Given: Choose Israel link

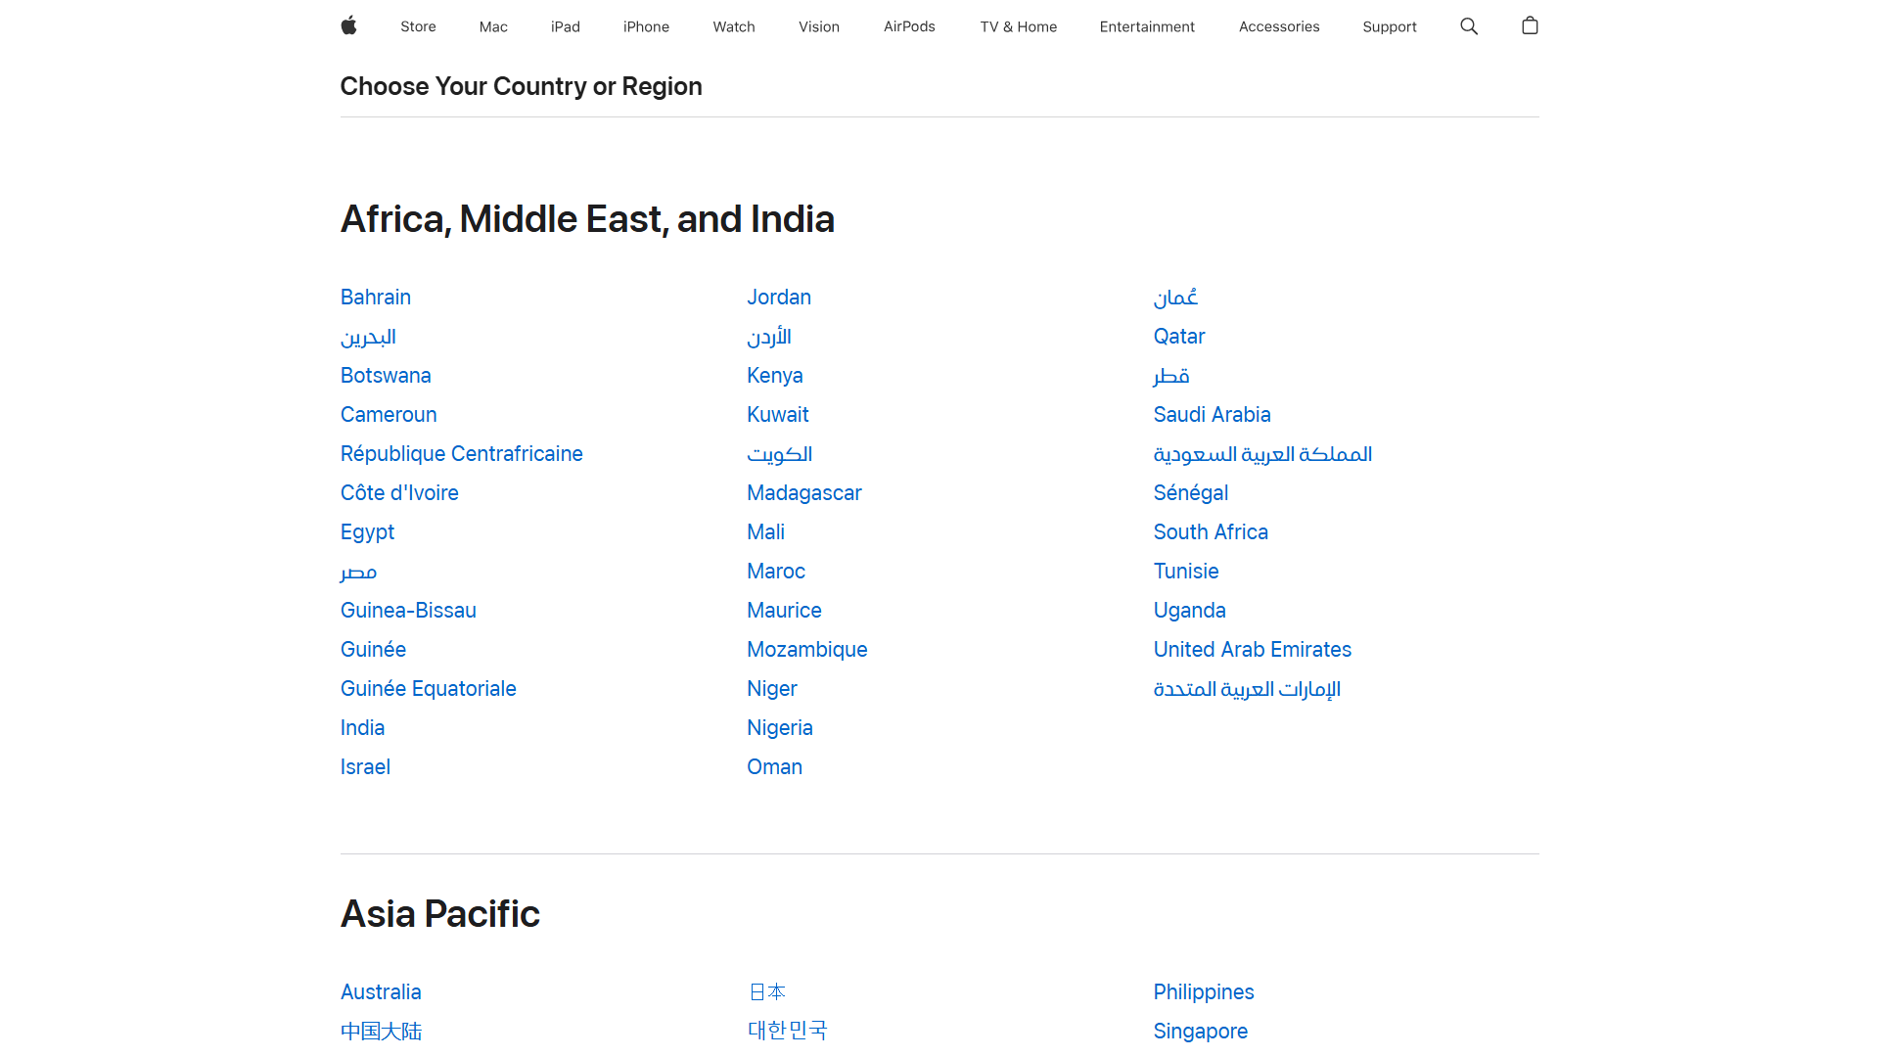Looking at the screenshot, I should [365, 767].
